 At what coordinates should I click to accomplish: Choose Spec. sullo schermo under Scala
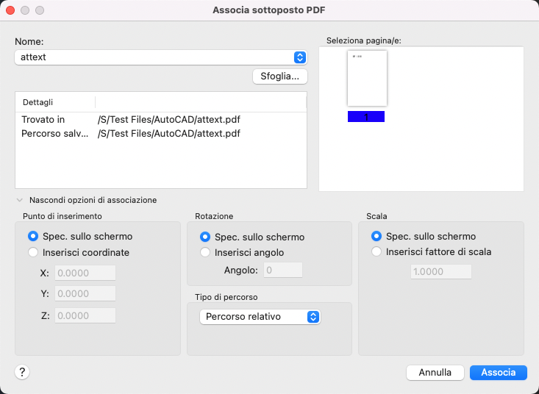pyautogui.click(x=377, y=237)
